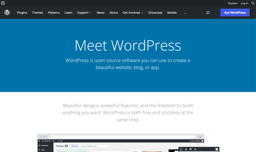Navigate to News

(x=101, y=12)
